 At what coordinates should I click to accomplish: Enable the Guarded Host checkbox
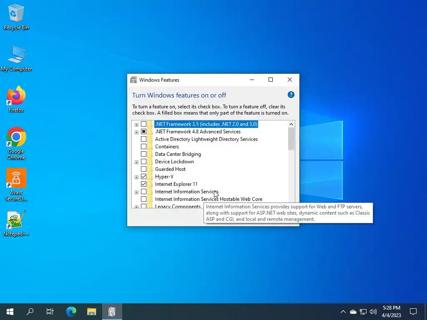[143, 169]
